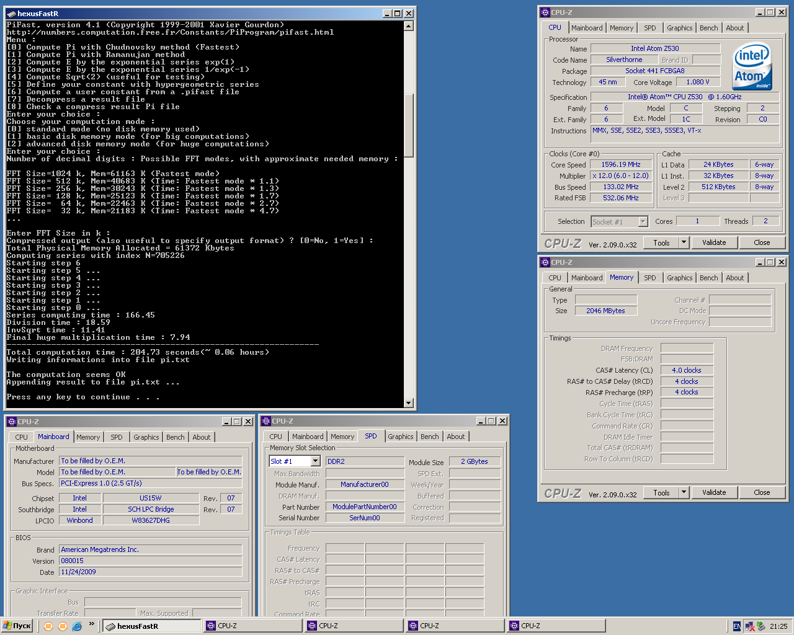Viewport: 794px width, 635px height.
Task: Open SPD tab in processor window
Action: click(x=650, y=28)
